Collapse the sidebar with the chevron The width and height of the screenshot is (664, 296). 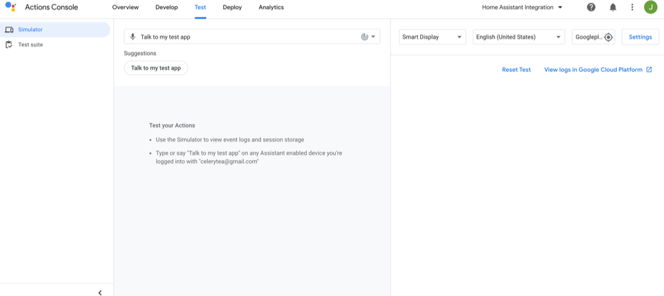[100, 293]
